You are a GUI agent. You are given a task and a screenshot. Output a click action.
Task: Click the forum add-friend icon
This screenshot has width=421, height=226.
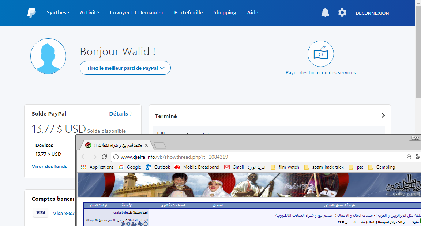coord(134,224)
